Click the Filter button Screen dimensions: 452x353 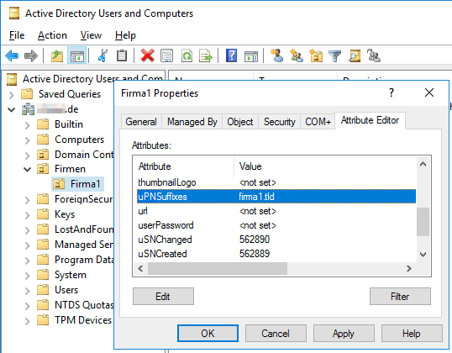pos(400,296)
